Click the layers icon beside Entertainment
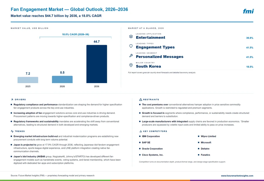The height and width of the screenshot is (181, 264). (x=131, y=37)
